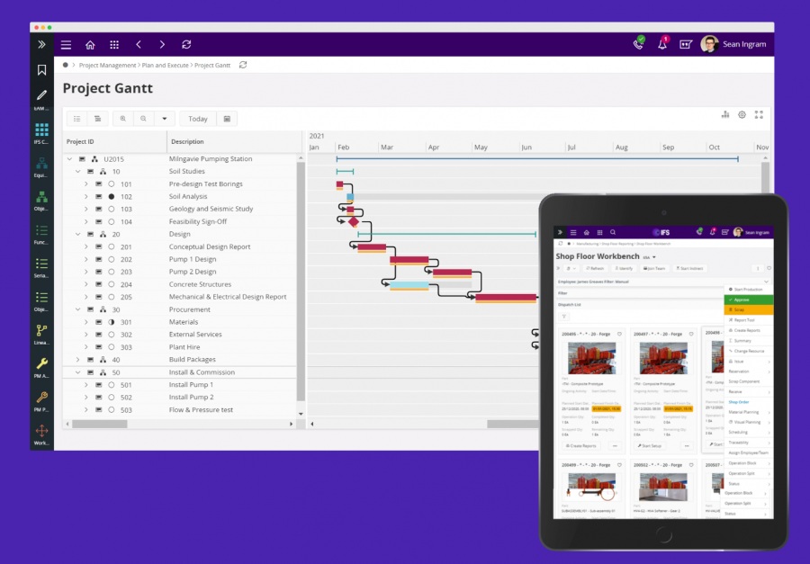Reload page using top bar refresh icon
The height and width of the screenshot is (564, 810).
coord(186,45)
